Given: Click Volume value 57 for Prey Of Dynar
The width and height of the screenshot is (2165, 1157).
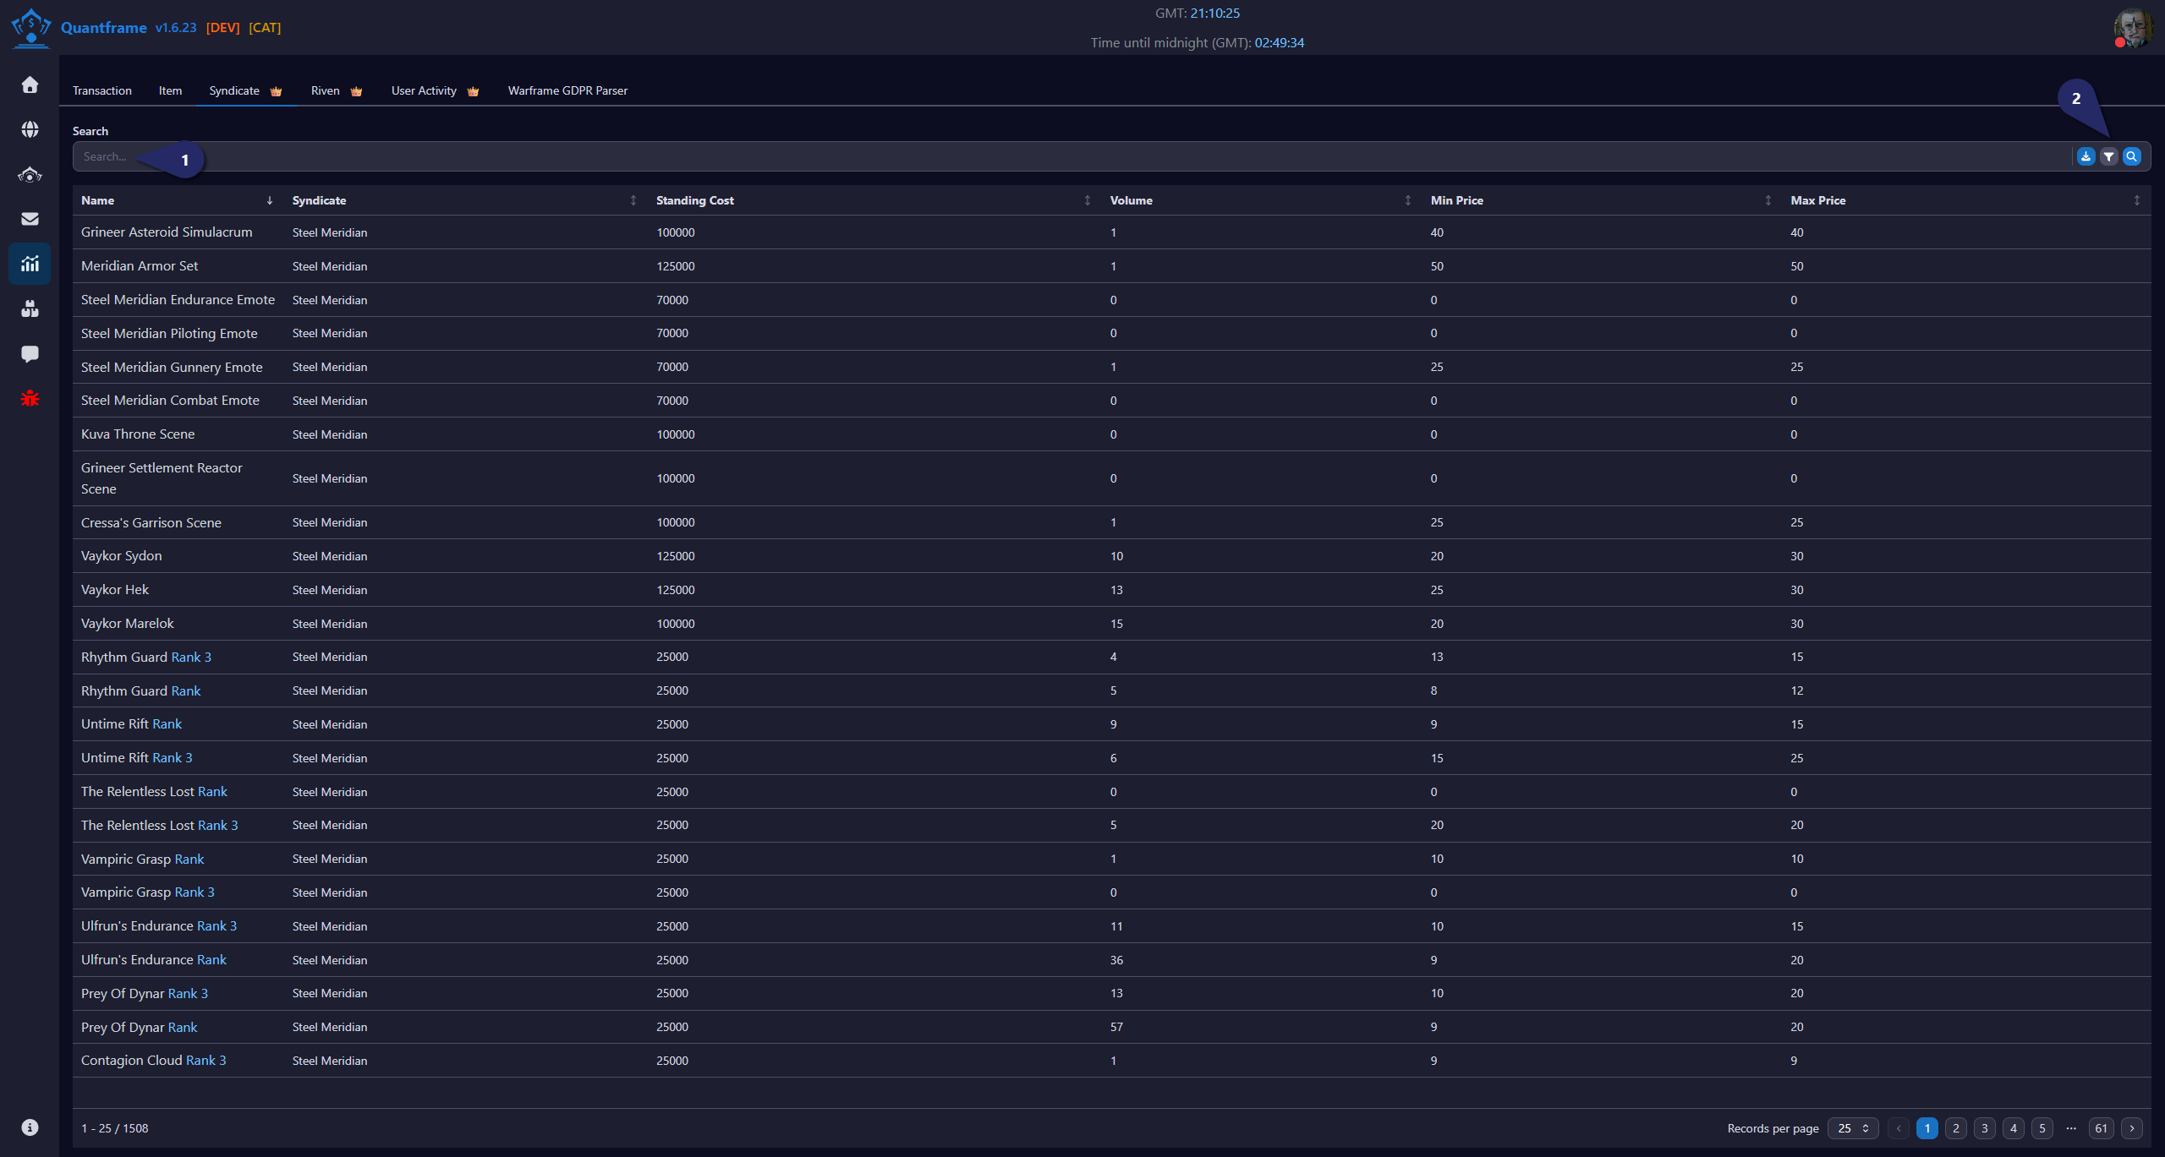Looking at the screenshot, I should coord(1116,1027).
